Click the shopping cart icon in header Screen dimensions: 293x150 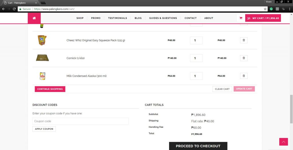coord(241,18)
